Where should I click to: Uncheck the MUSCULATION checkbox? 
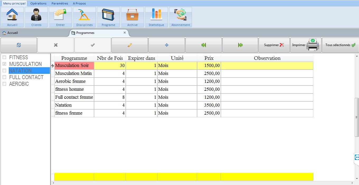[x=4, y=64]
